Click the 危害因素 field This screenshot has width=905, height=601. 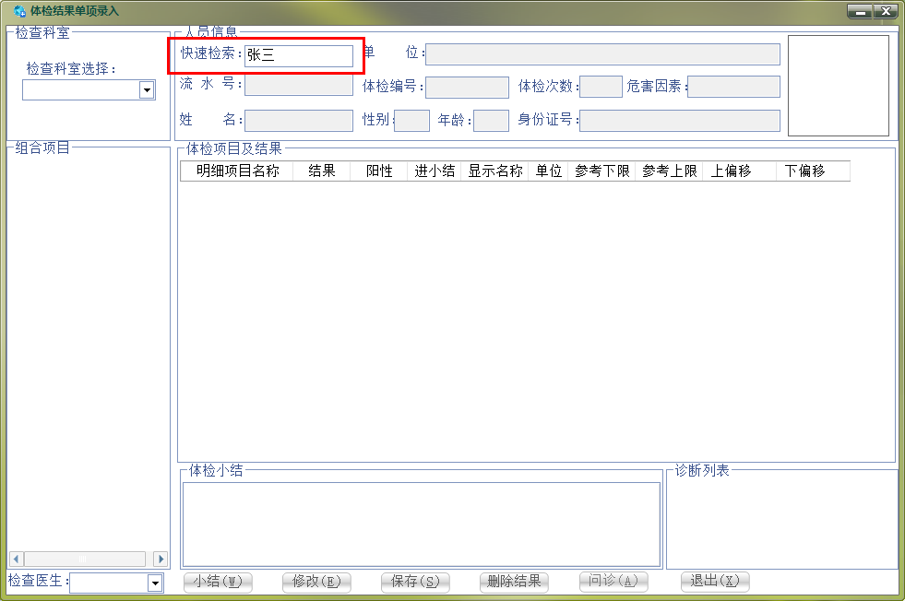tap(733, 87)
